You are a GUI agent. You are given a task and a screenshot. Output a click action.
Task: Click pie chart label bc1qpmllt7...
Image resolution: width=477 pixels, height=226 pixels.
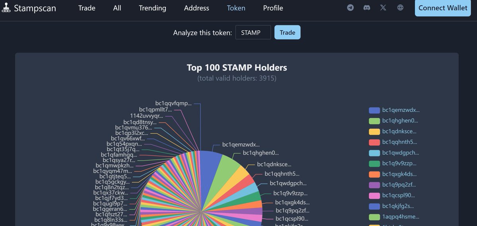coord(155,109)
